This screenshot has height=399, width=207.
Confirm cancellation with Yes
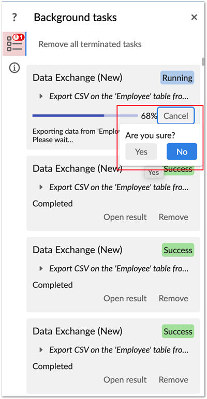141,151
